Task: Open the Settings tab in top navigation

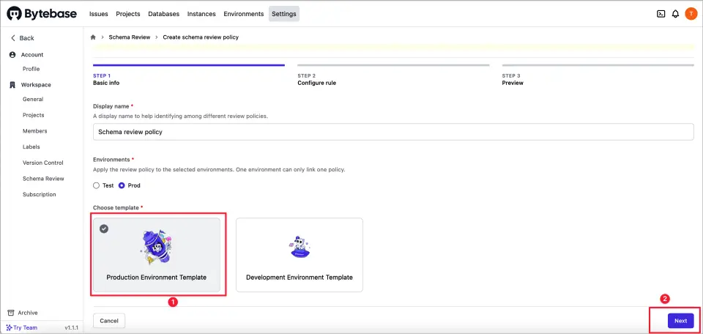Action: pyautogui.click(x=283, y=14)
